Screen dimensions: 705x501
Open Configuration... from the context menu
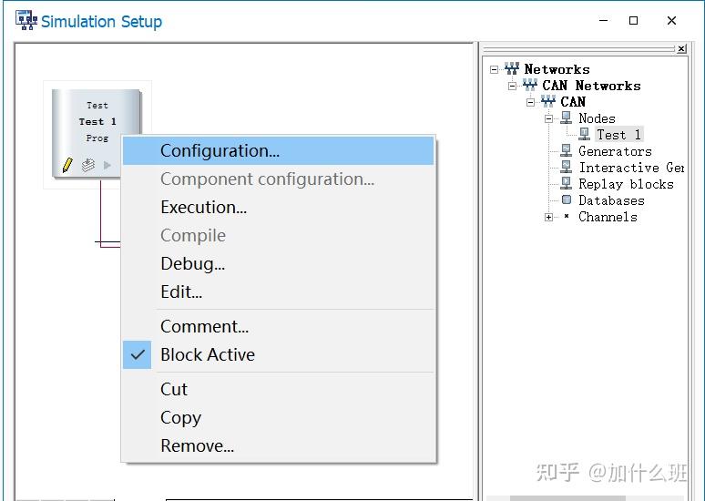220,150
